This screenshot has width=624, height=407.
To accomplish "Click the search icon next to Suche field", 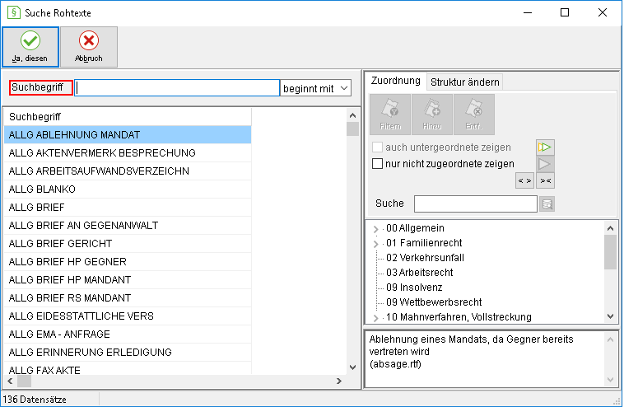I will (547, 203).
